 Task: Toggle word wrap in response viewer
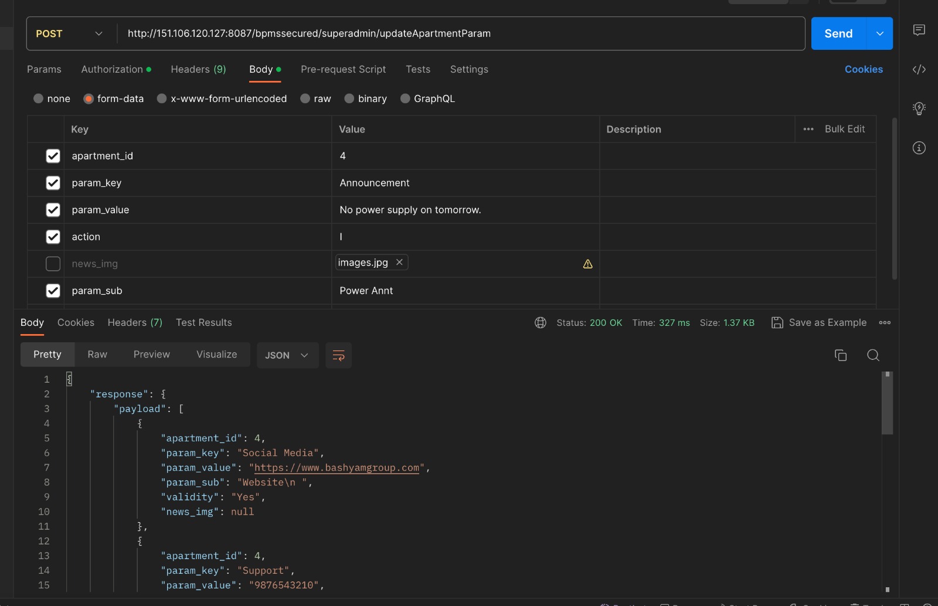(338, 355)
